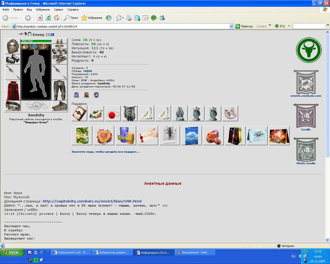Click the Refresh page icon
The image size is (330, 264).
click(48, 18)
